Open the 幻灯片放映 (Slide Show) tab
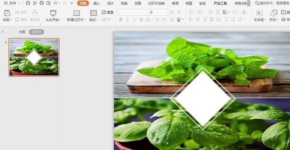The height and width of the screenshot is (150, 290). [157, 3]
